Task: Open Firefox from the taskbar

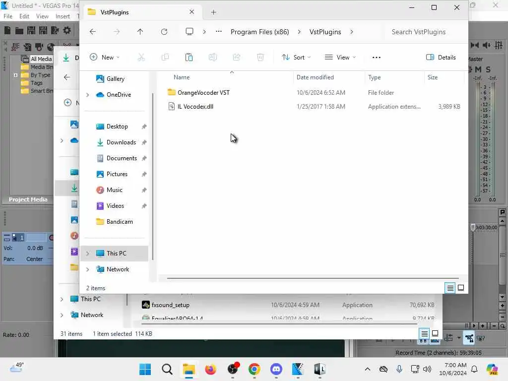Action: (210, 369)
